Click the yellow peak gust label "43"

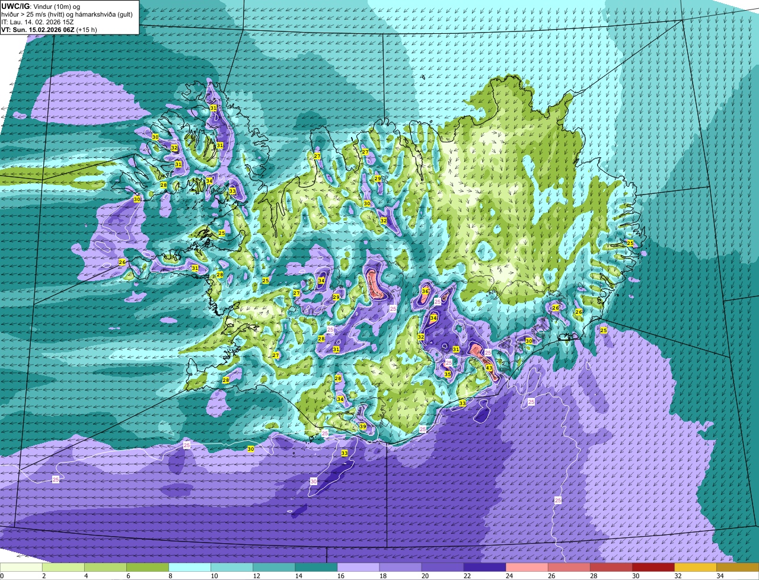489,368
